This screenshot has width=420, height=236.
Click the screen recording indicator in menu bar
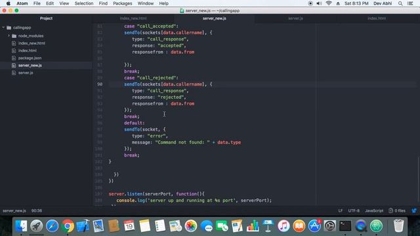tap(310, 3)
